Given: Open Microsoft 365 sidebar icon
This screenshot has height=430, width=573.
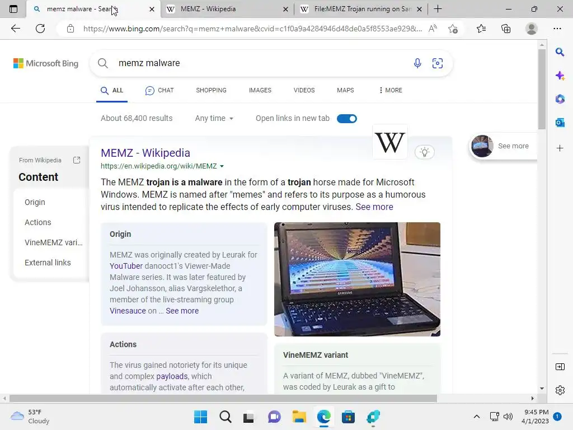Looking at the screenshot, I should pos(560,99).
